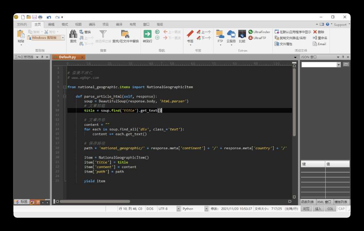
Task: Pin the JSON 窗口 panel
Action: coord(343,57)
